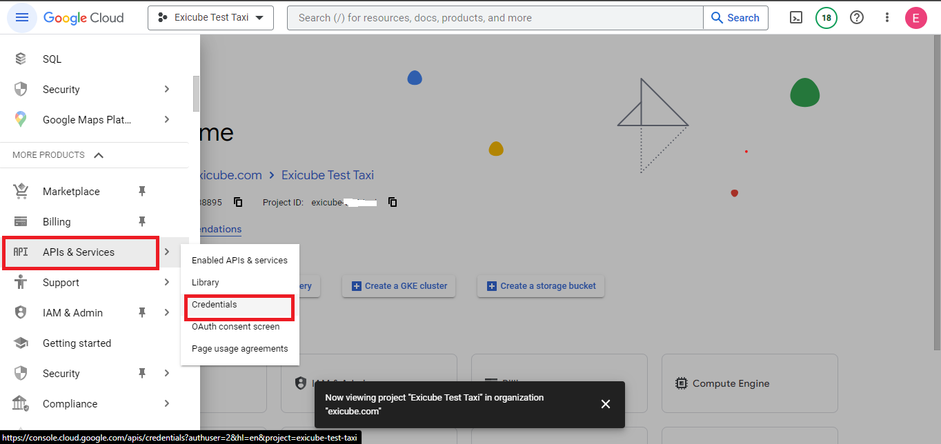941x444 pixels.
Task: Copy the Project ID with copy icon
Action: [393, 202]
